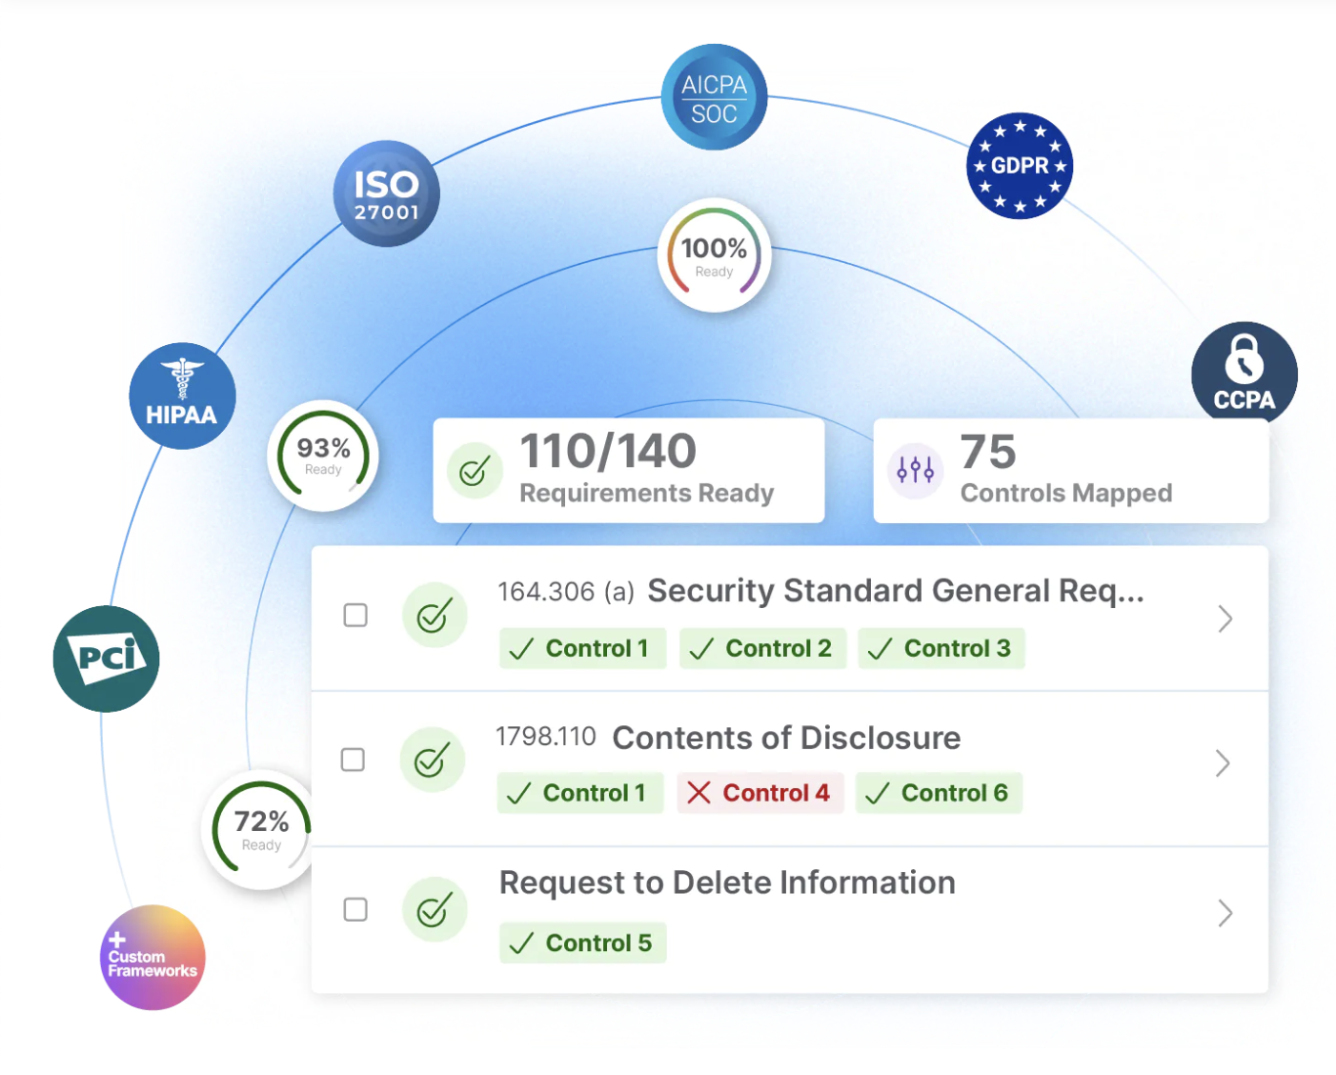Open the GDPR framework badge
Image resolution: width=1336 pixels, height=1075 pixels.
pos(1020,166)
